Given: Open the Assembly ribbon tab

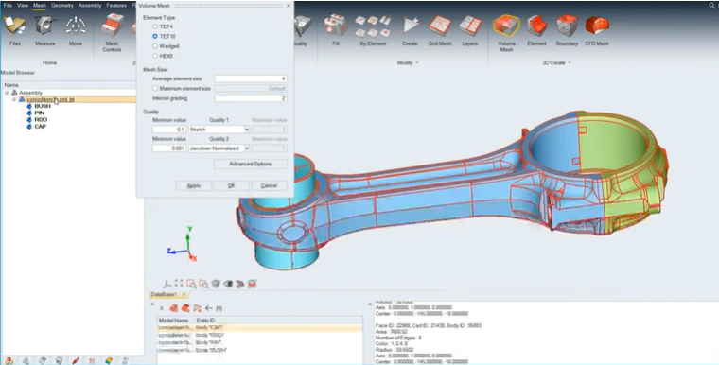Looking at the screenshot, I should [x=90, y=6].
